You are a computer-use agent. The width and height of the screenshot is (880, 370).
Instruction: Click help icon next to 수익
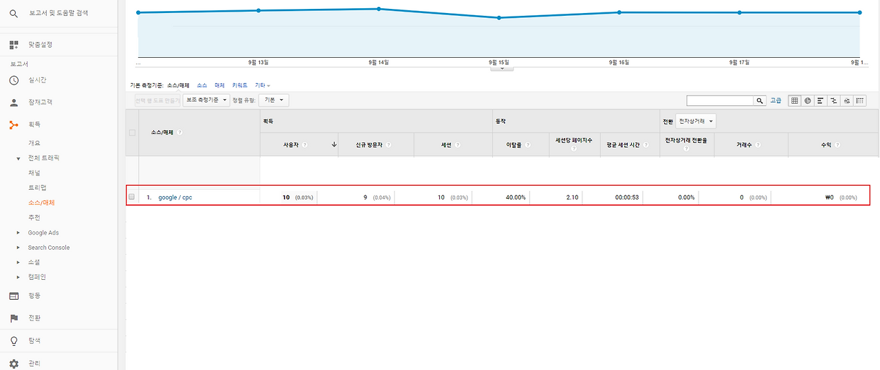click(837, 145)
